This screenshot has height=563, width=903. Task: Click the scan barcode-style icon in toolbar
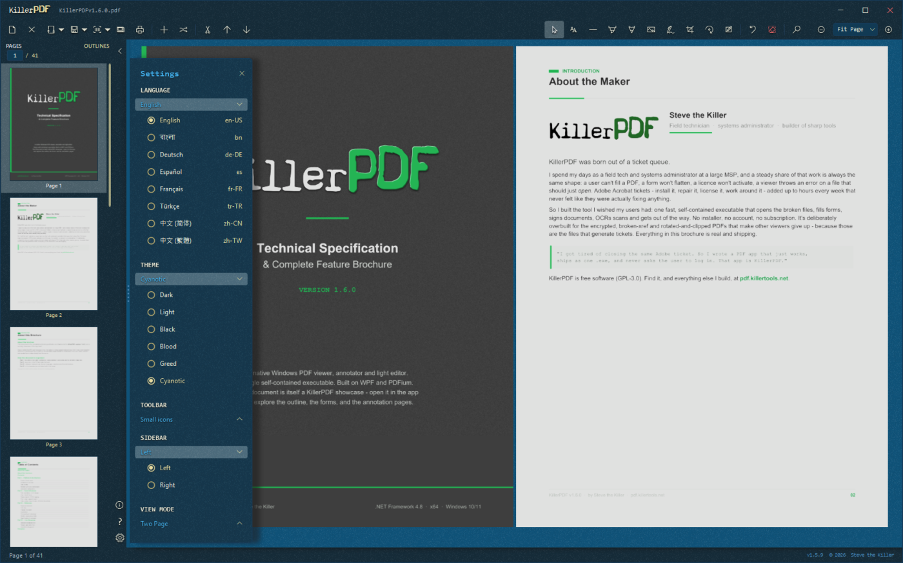point(97,30)
